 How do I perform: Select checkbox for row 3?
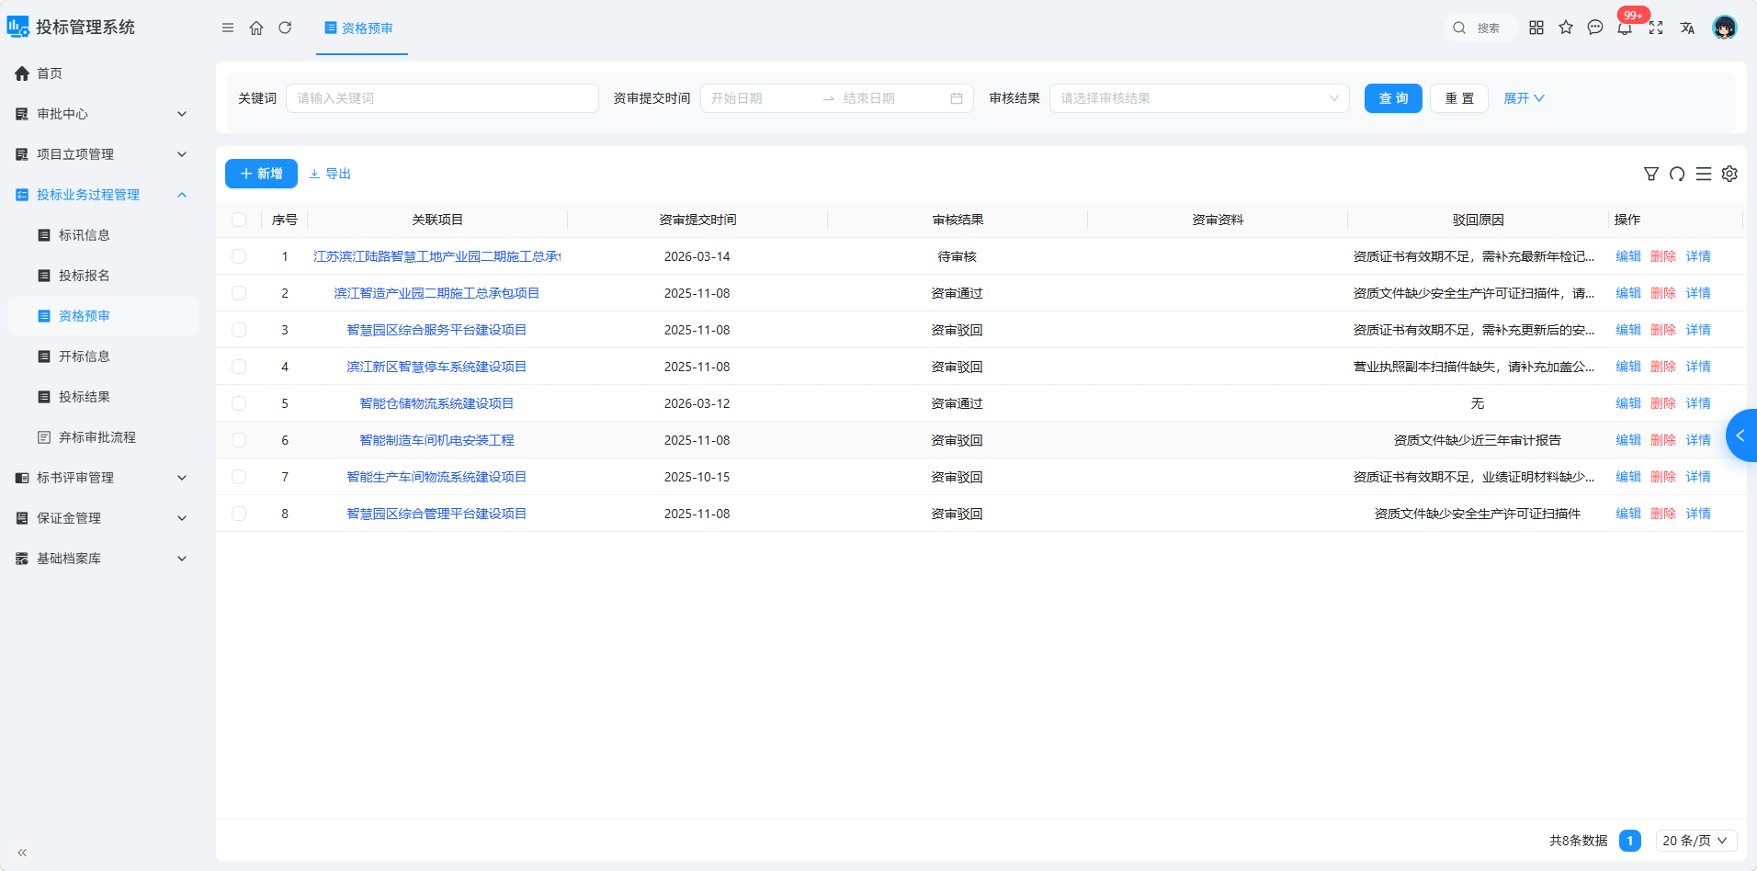pos(239,330)
